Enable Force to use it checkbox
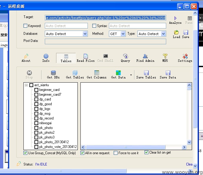Screen dimensions: 203x175 [x=115, y=153]
